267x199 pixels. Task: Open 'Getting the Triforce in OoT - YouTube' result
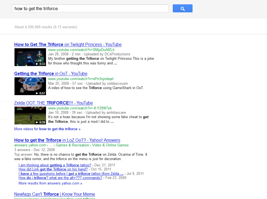click(51, 74)
